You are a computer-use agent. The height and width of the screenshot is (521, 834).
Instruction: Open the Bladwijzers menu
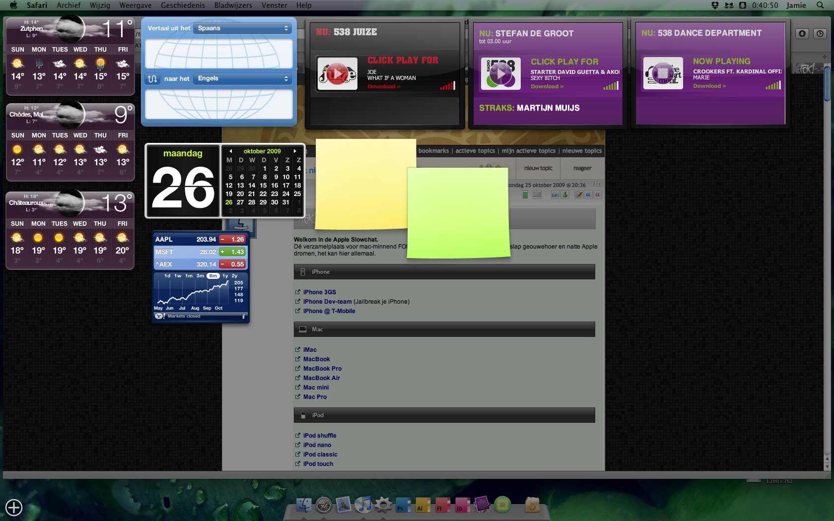coord(233,5)
